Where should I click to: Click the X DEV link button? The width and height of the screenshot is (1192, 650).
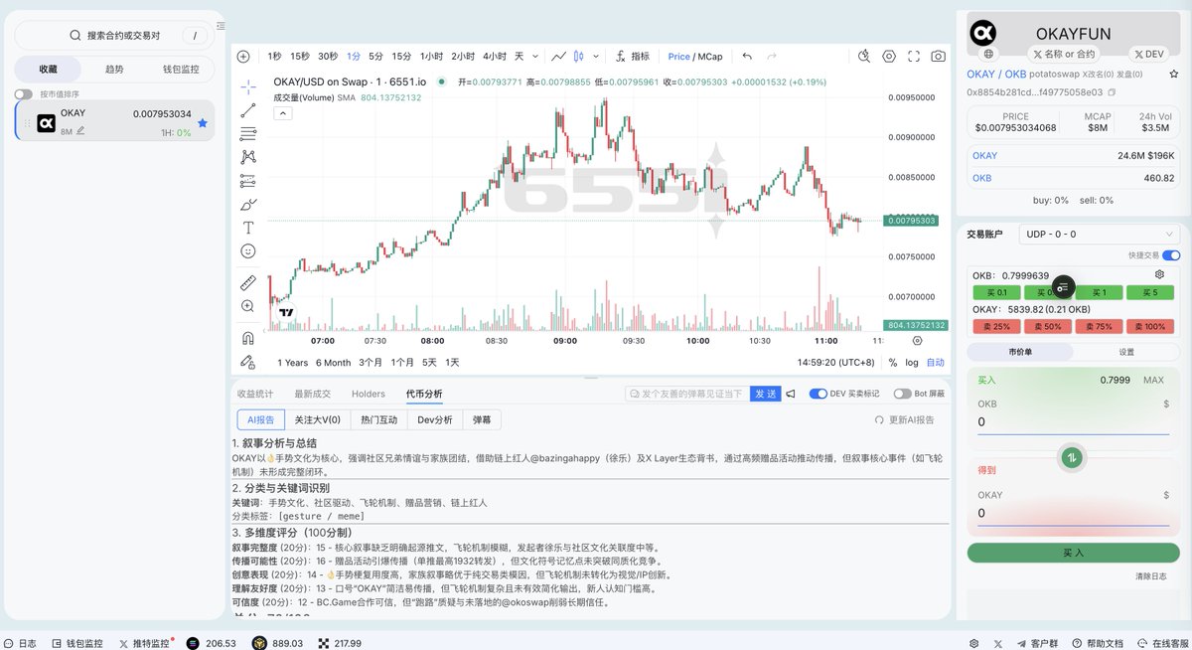1149,54
